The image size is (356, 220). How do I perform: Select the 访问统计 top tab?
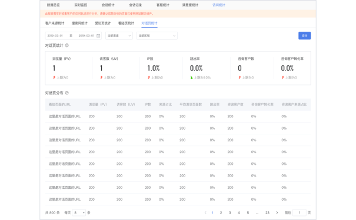click(x=219, y=5)
